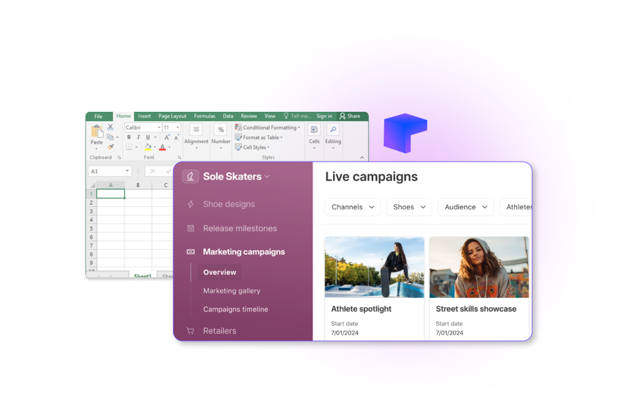Open the Alignment group button

pyautogui.click(x=196, y=136)
